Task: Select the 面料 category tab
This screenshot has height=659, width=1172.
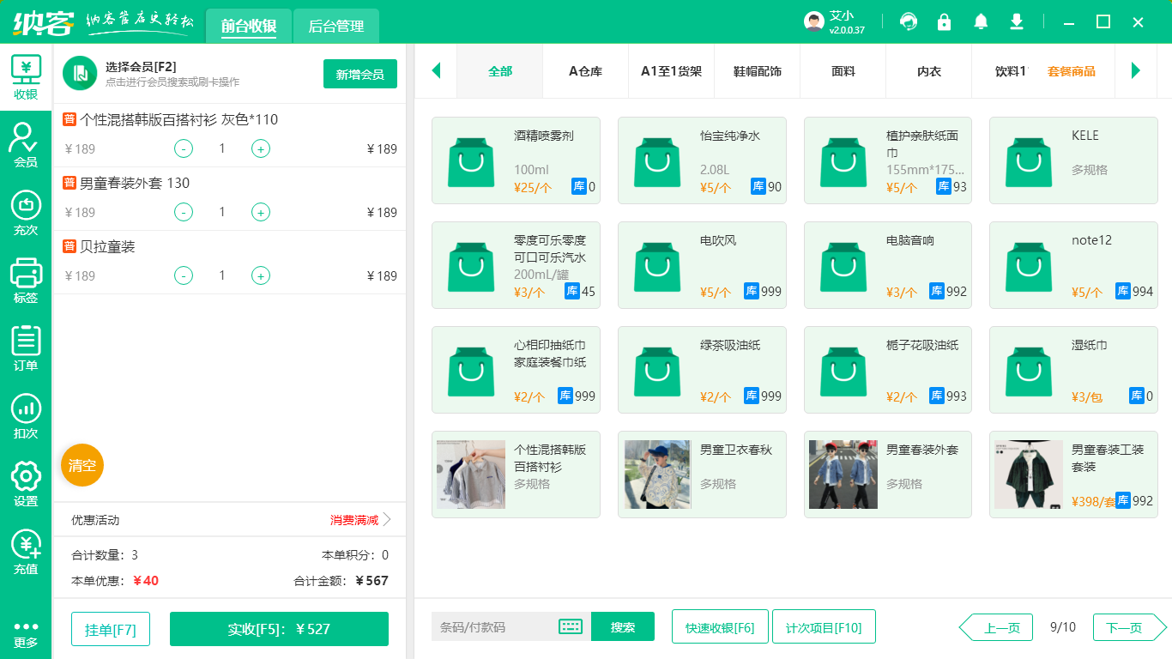Action: [843, 71]
